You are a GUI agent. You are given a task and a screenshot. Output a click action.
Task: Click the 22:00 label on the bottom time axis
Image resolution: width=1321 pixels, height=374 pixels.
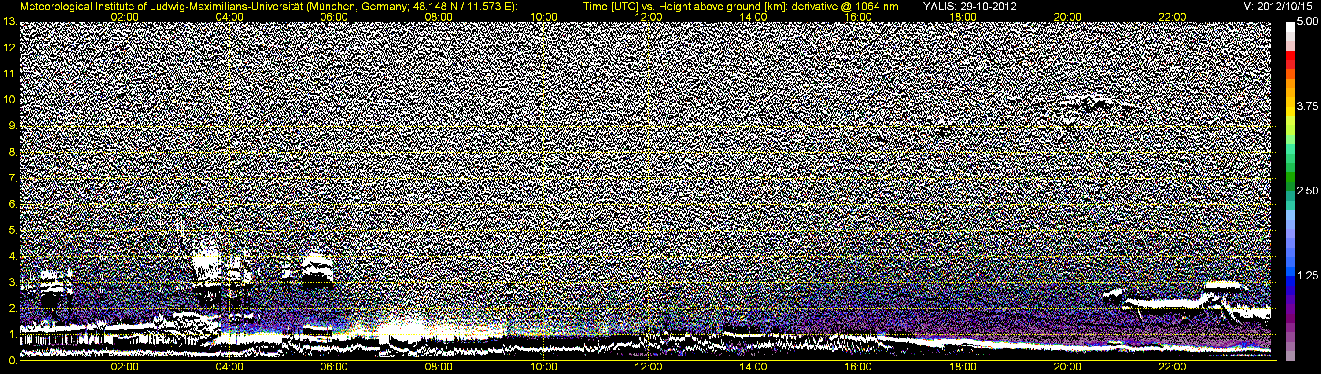coord(1172,367)
